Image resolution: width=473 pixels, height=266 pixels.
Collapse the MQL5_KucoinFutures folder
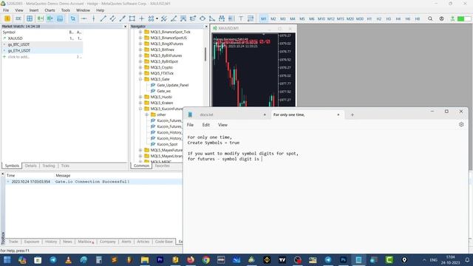[x=140, y=109]
